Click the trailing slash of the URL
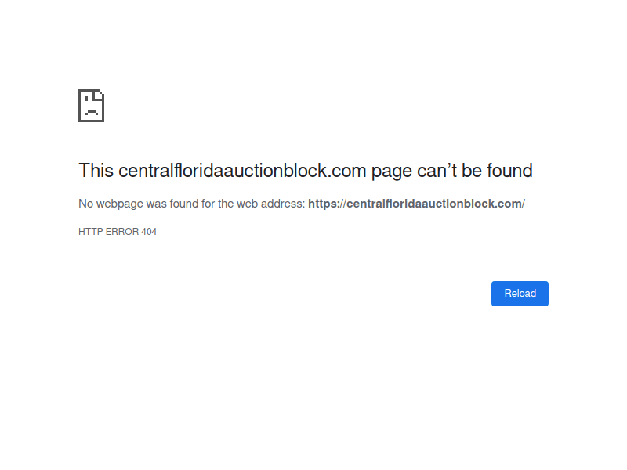627x470 pixels. click(x=524, y=203)
